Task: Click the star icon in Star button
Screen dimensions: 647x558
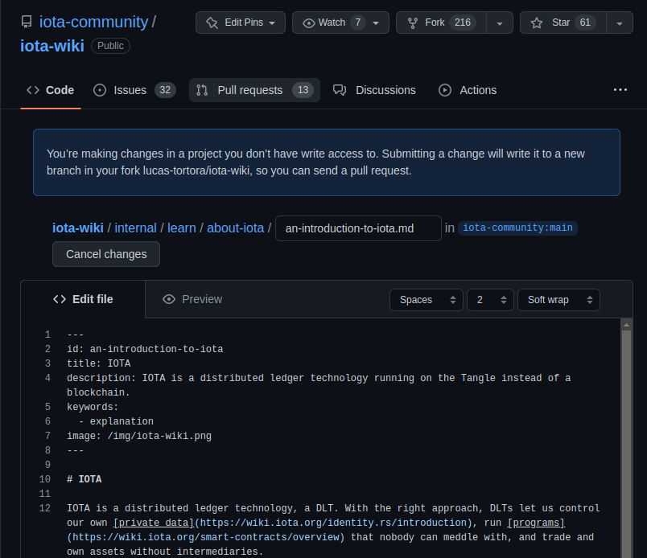Action: coord(537,23)
